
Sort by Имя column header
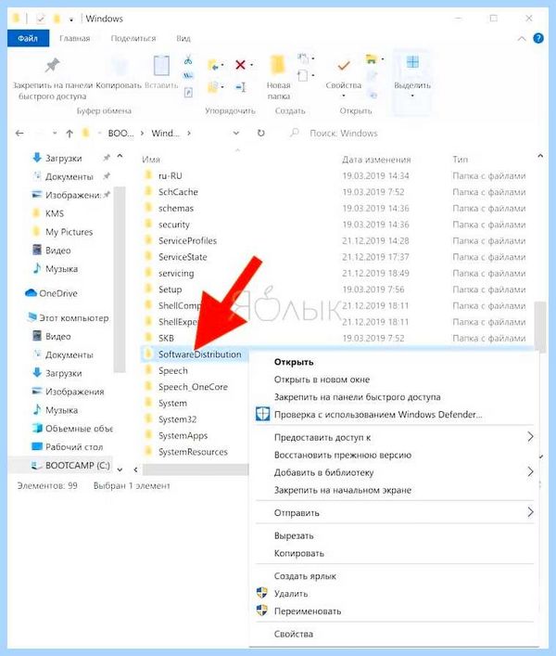[x=151, y=160]
